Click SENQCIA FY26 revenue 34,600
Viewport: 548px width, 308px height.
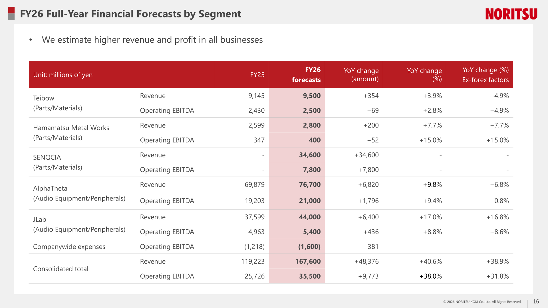coord(310,155)
